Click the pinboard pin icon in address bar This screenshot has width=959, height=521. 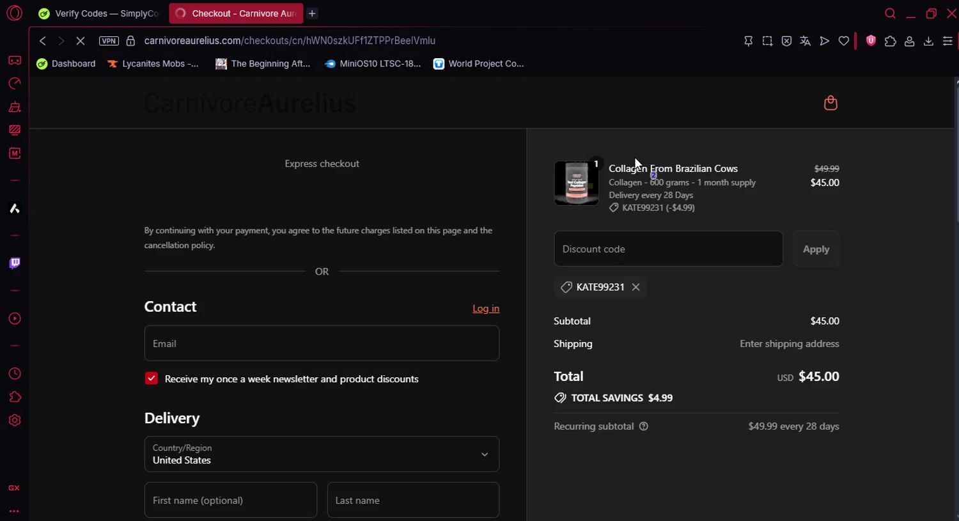tap(748, 41)
